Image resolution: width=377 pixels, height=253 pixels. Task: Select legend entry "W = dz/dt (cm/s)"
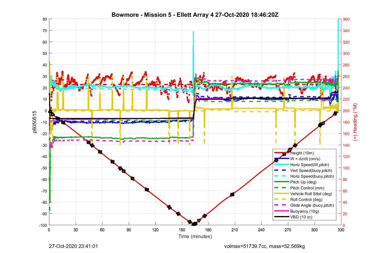coord(306,159)
